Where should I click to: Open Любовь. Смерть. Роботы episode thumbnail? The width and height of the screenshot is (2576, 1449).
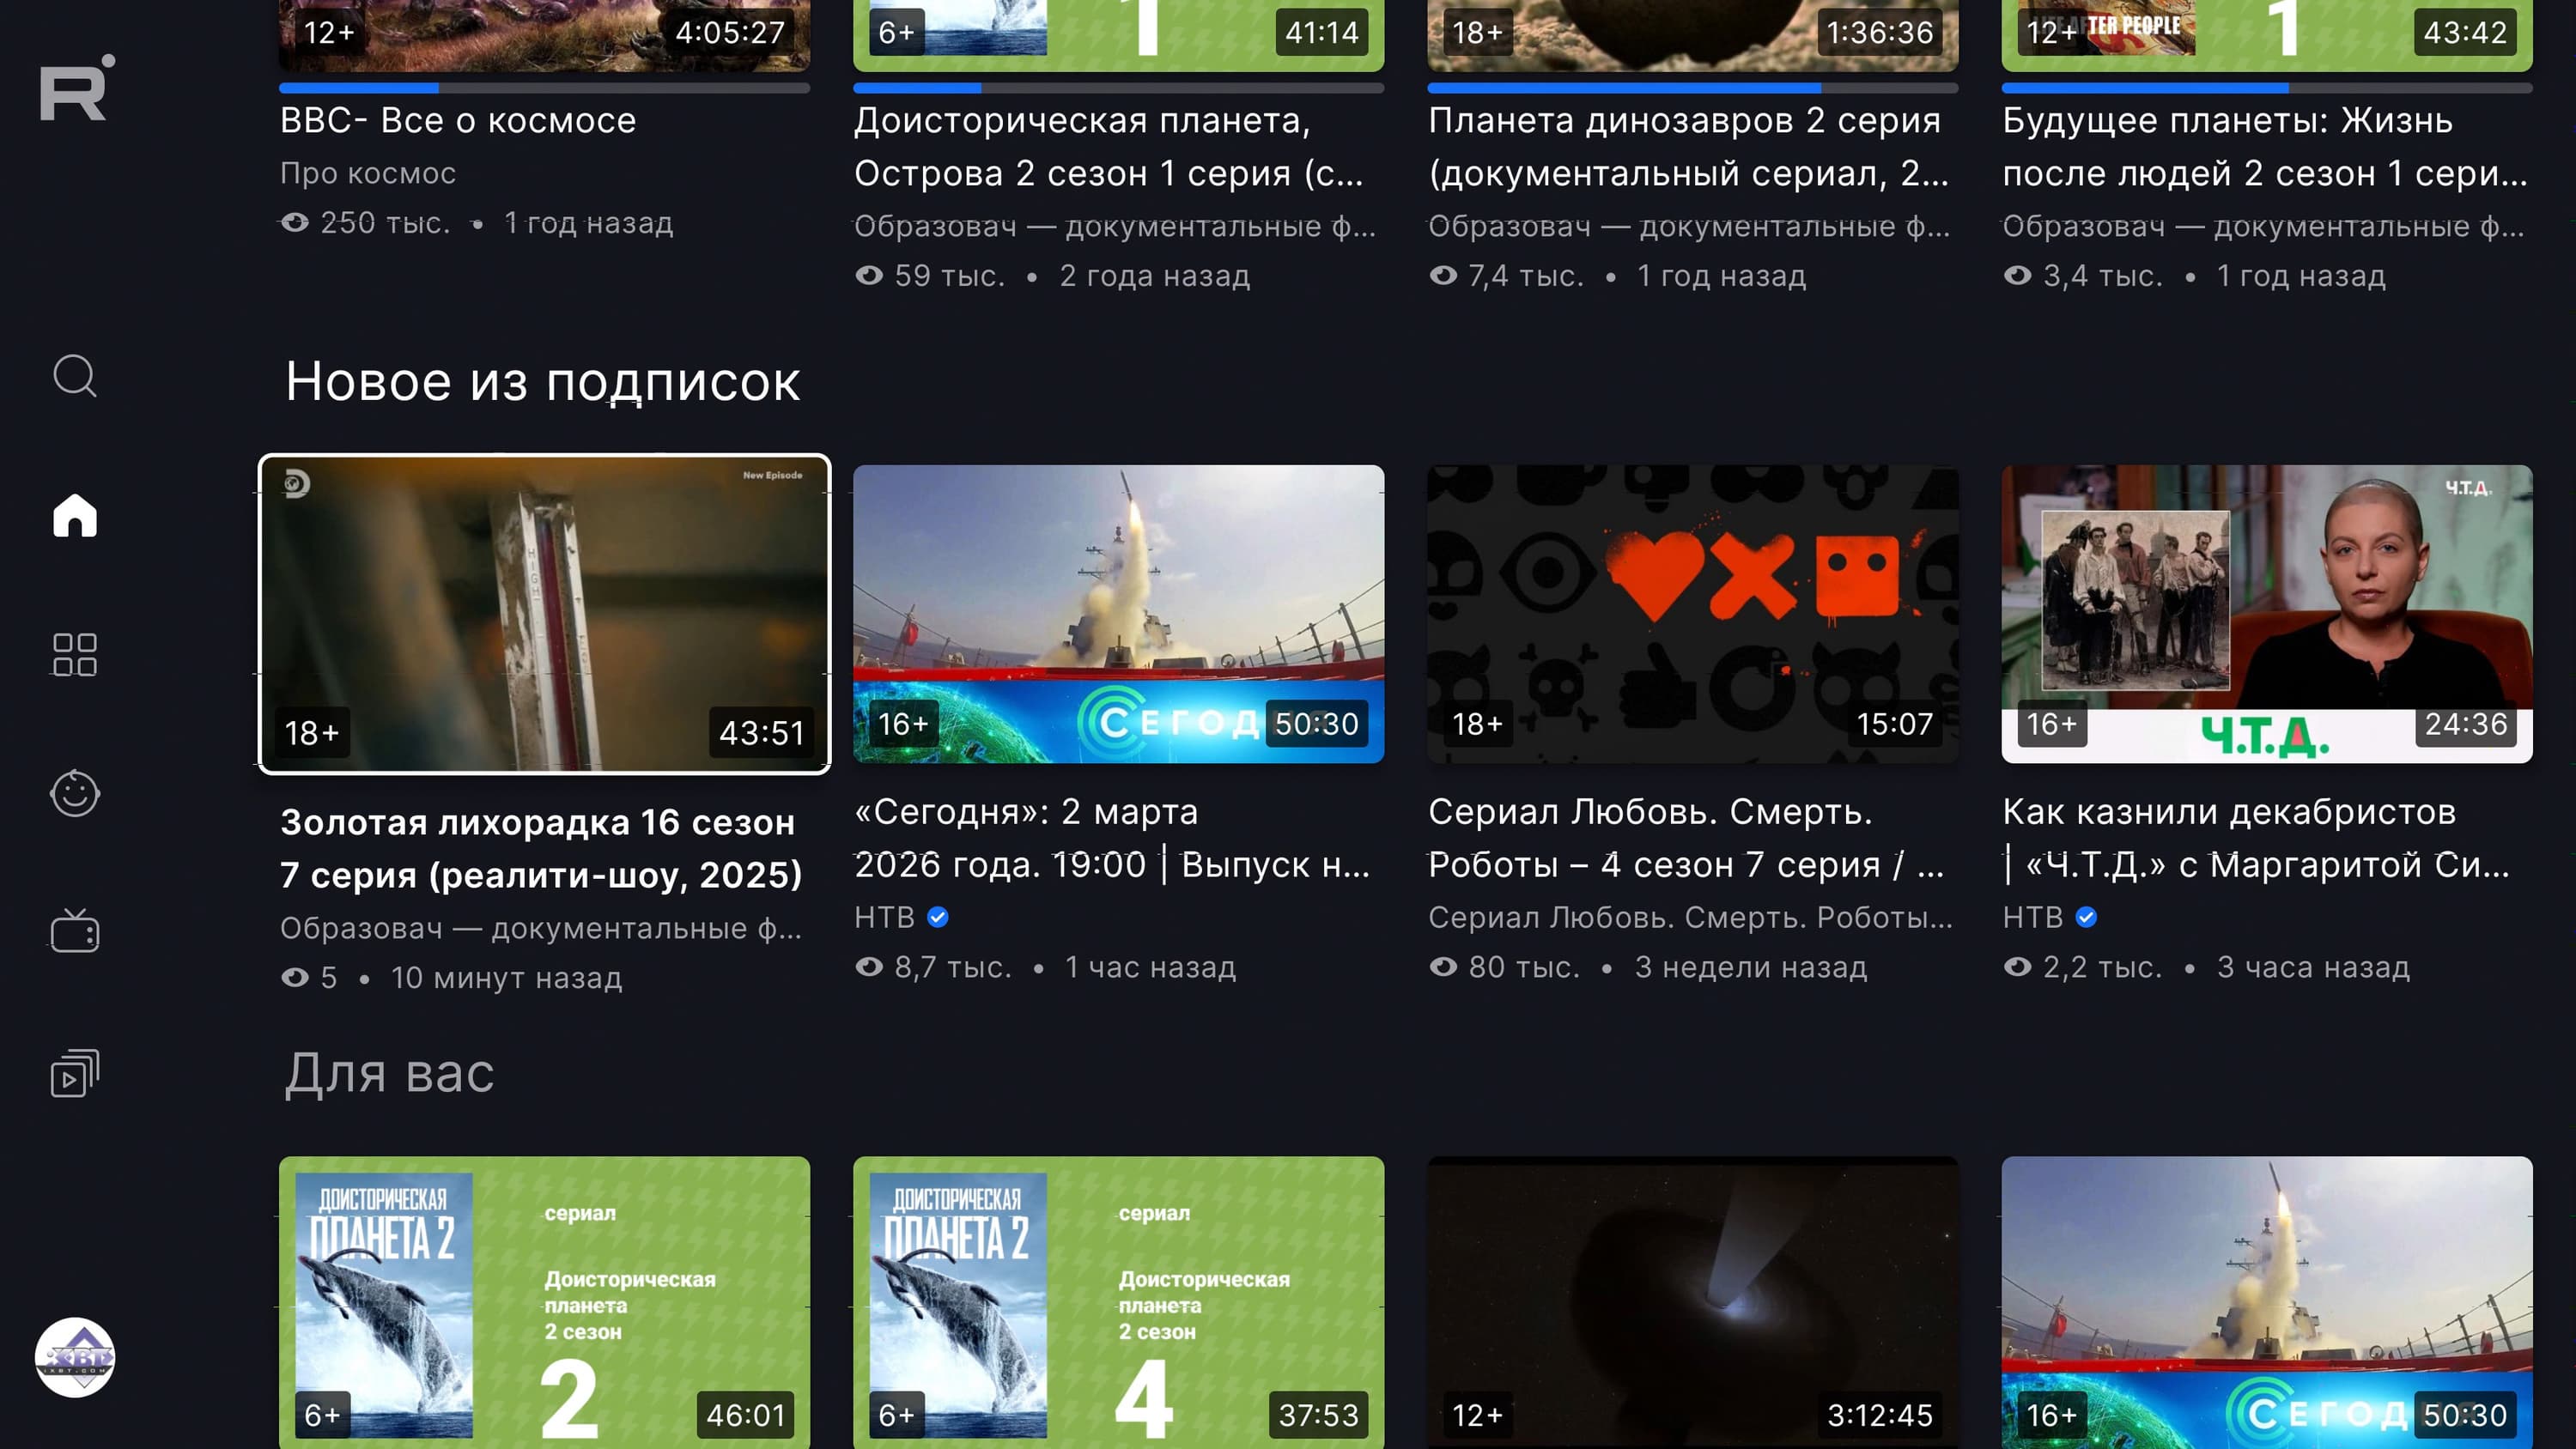[x=1692, y=613]
